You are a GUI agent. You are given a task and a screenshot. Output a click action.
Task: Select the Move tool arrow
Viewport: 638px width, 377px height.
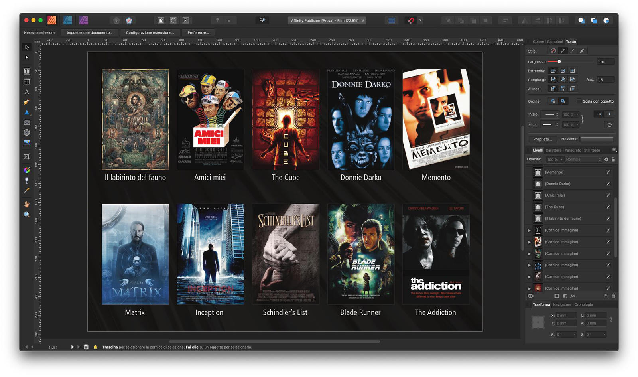coord(27,47)
